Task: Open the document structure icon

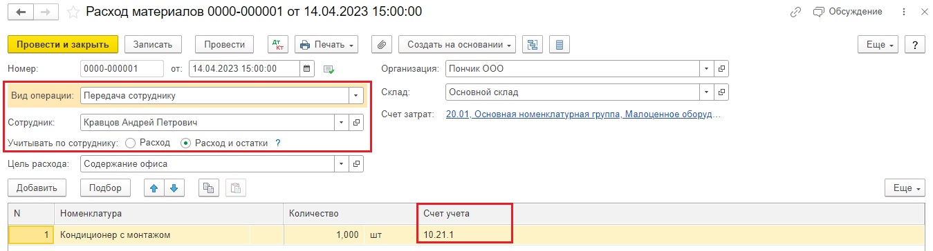Action: tap(533, 44)
